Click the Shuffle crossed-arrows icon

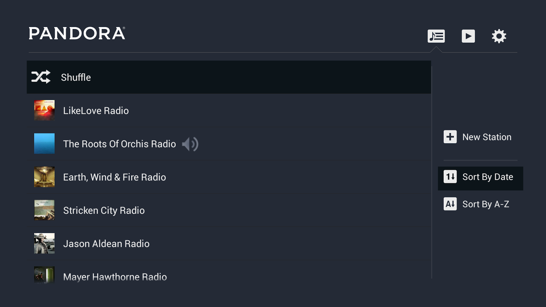pos(41,77)
